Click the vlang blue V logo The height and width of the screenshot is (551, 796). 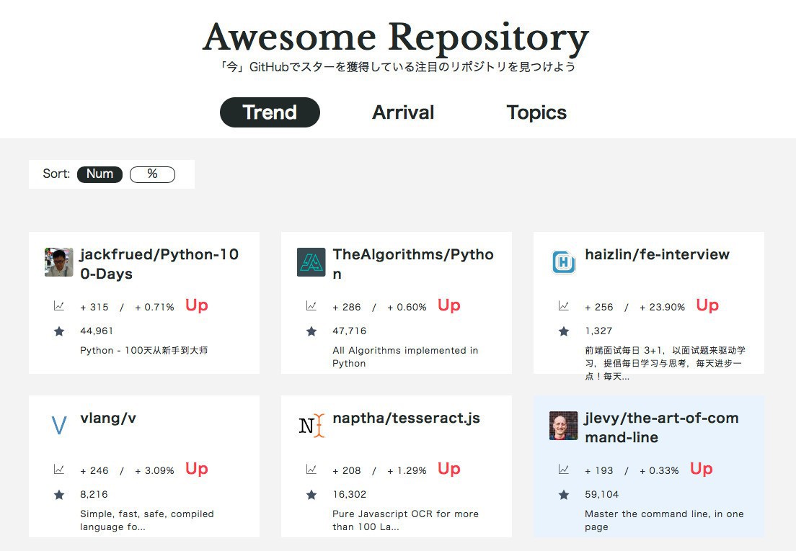(58, 426)
